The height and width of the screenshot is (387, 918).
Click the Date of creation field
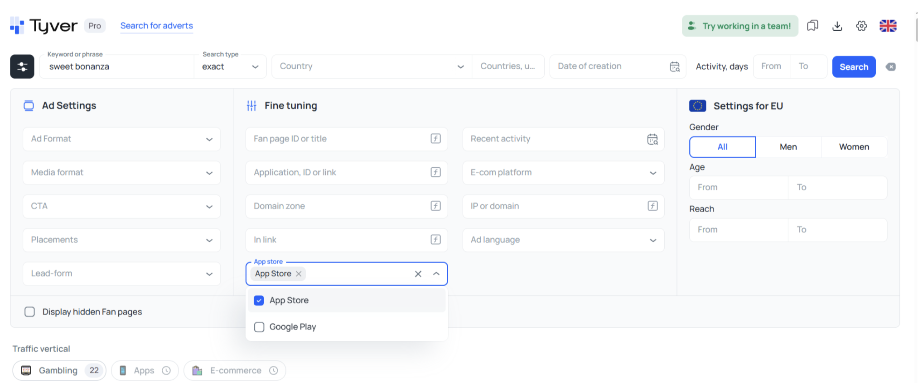click(618, 66)
